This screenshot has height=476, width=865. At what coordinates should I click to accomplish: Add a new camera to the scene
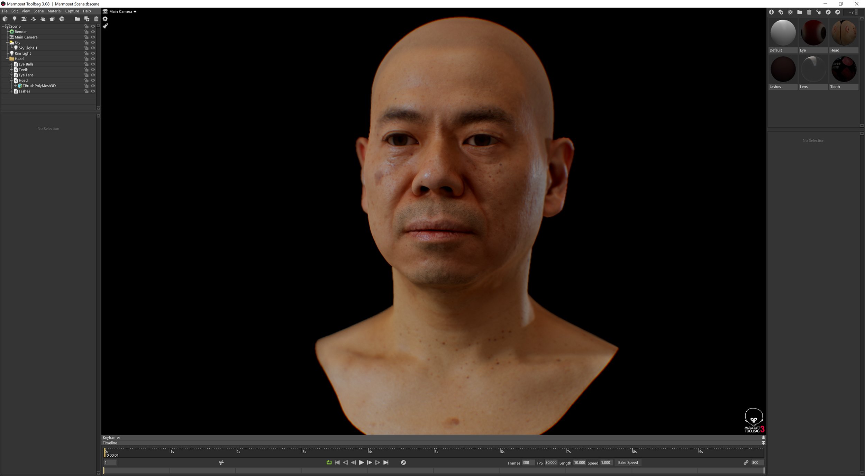point(24,19)
